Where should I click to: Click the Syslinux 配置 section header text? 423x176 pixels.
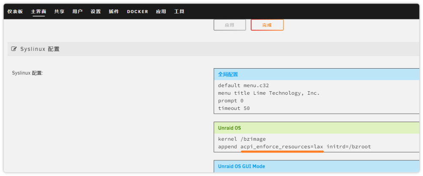coord(40,49)
